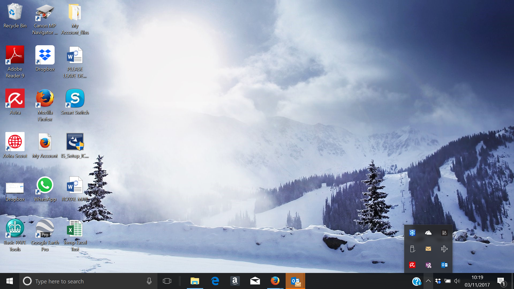
Task: Open the Recycle Bin desktop icon
Action: pyautogui.click(x=15, y=13)
